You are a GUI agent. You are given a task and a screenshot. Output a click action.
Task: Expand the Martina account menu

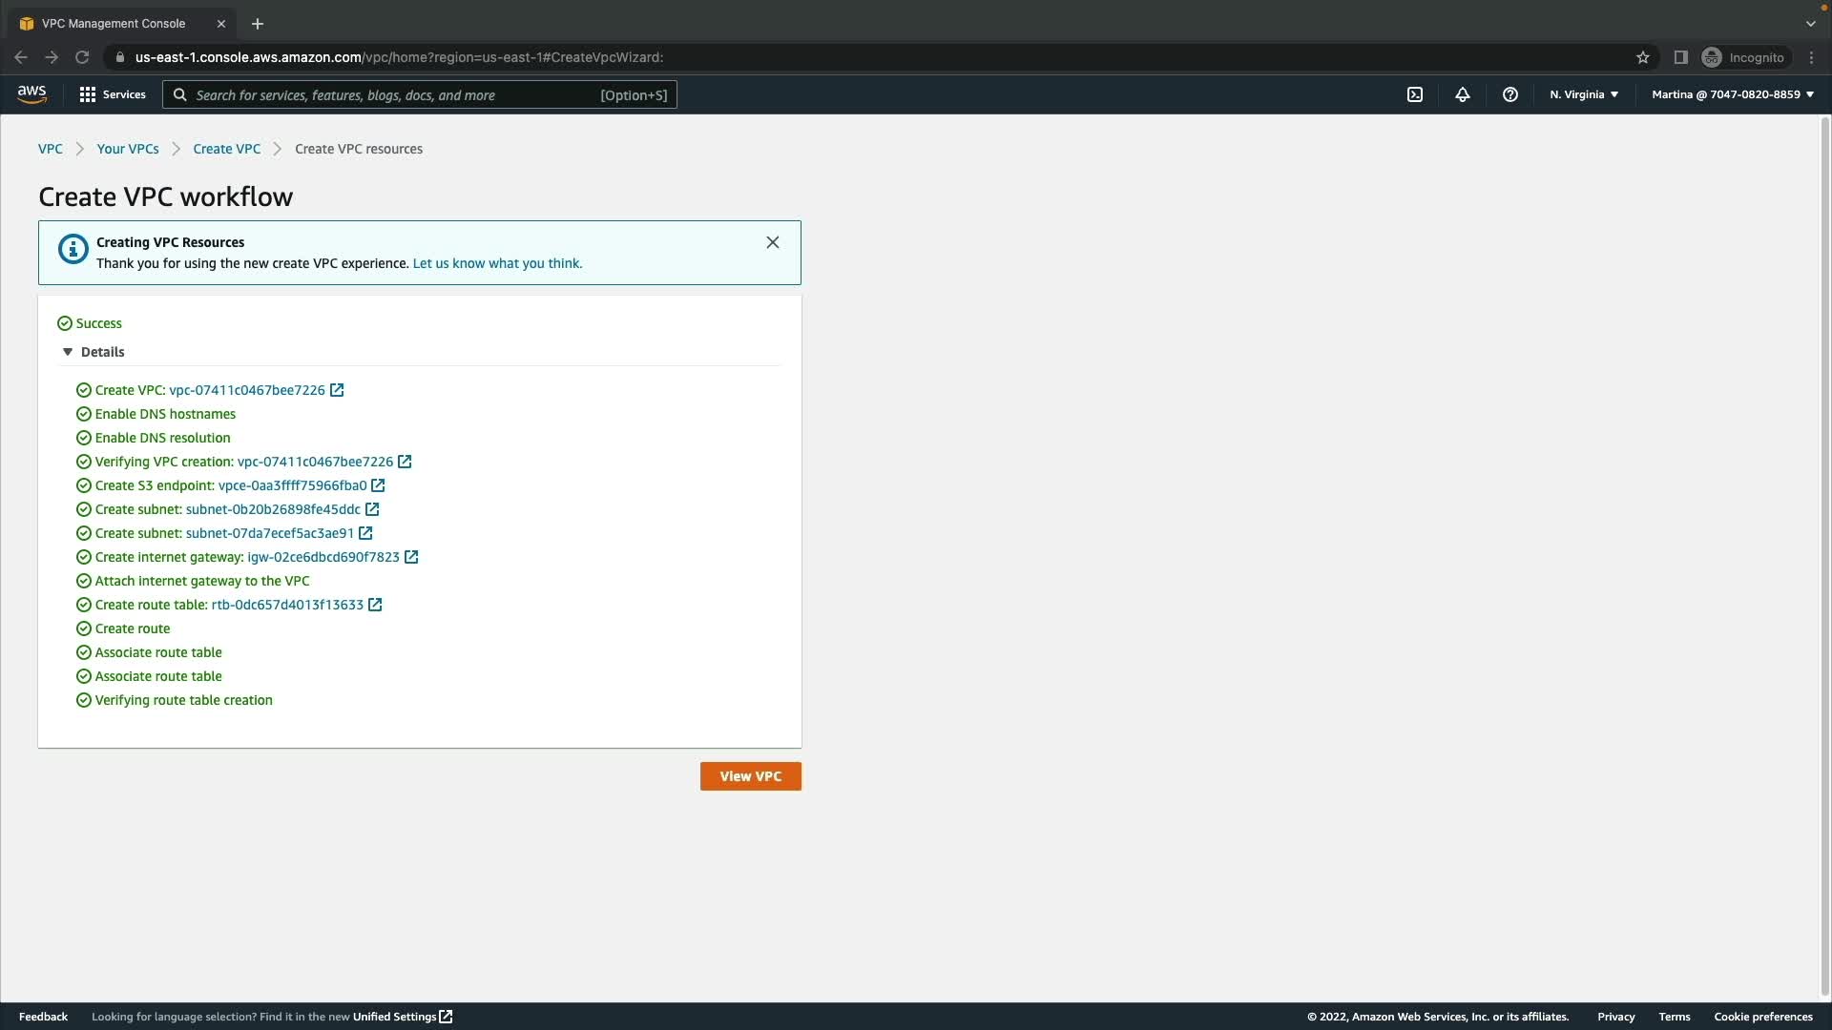[1732, 94]
